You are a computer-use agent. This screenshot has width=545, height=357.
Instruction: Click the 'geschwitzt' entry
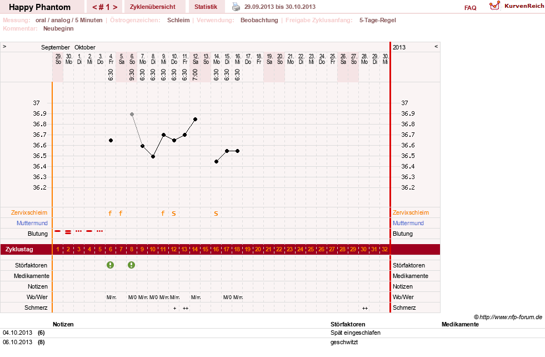coord(344,343)
